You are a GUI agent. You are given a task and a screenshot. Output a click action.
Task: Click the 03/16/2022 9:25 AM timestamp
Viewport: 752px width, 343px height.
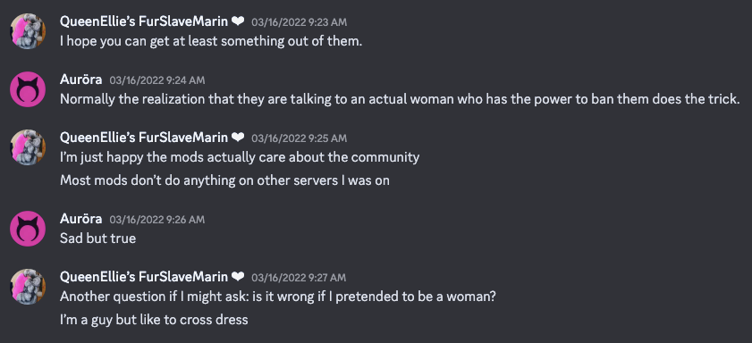coord(299,138)
